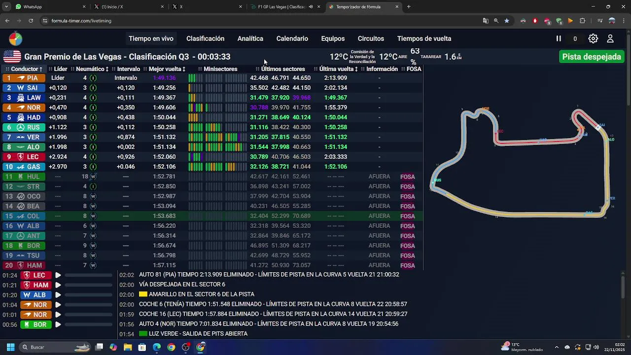
Task: Open the Windows Start menu
Action: point(10,347)
